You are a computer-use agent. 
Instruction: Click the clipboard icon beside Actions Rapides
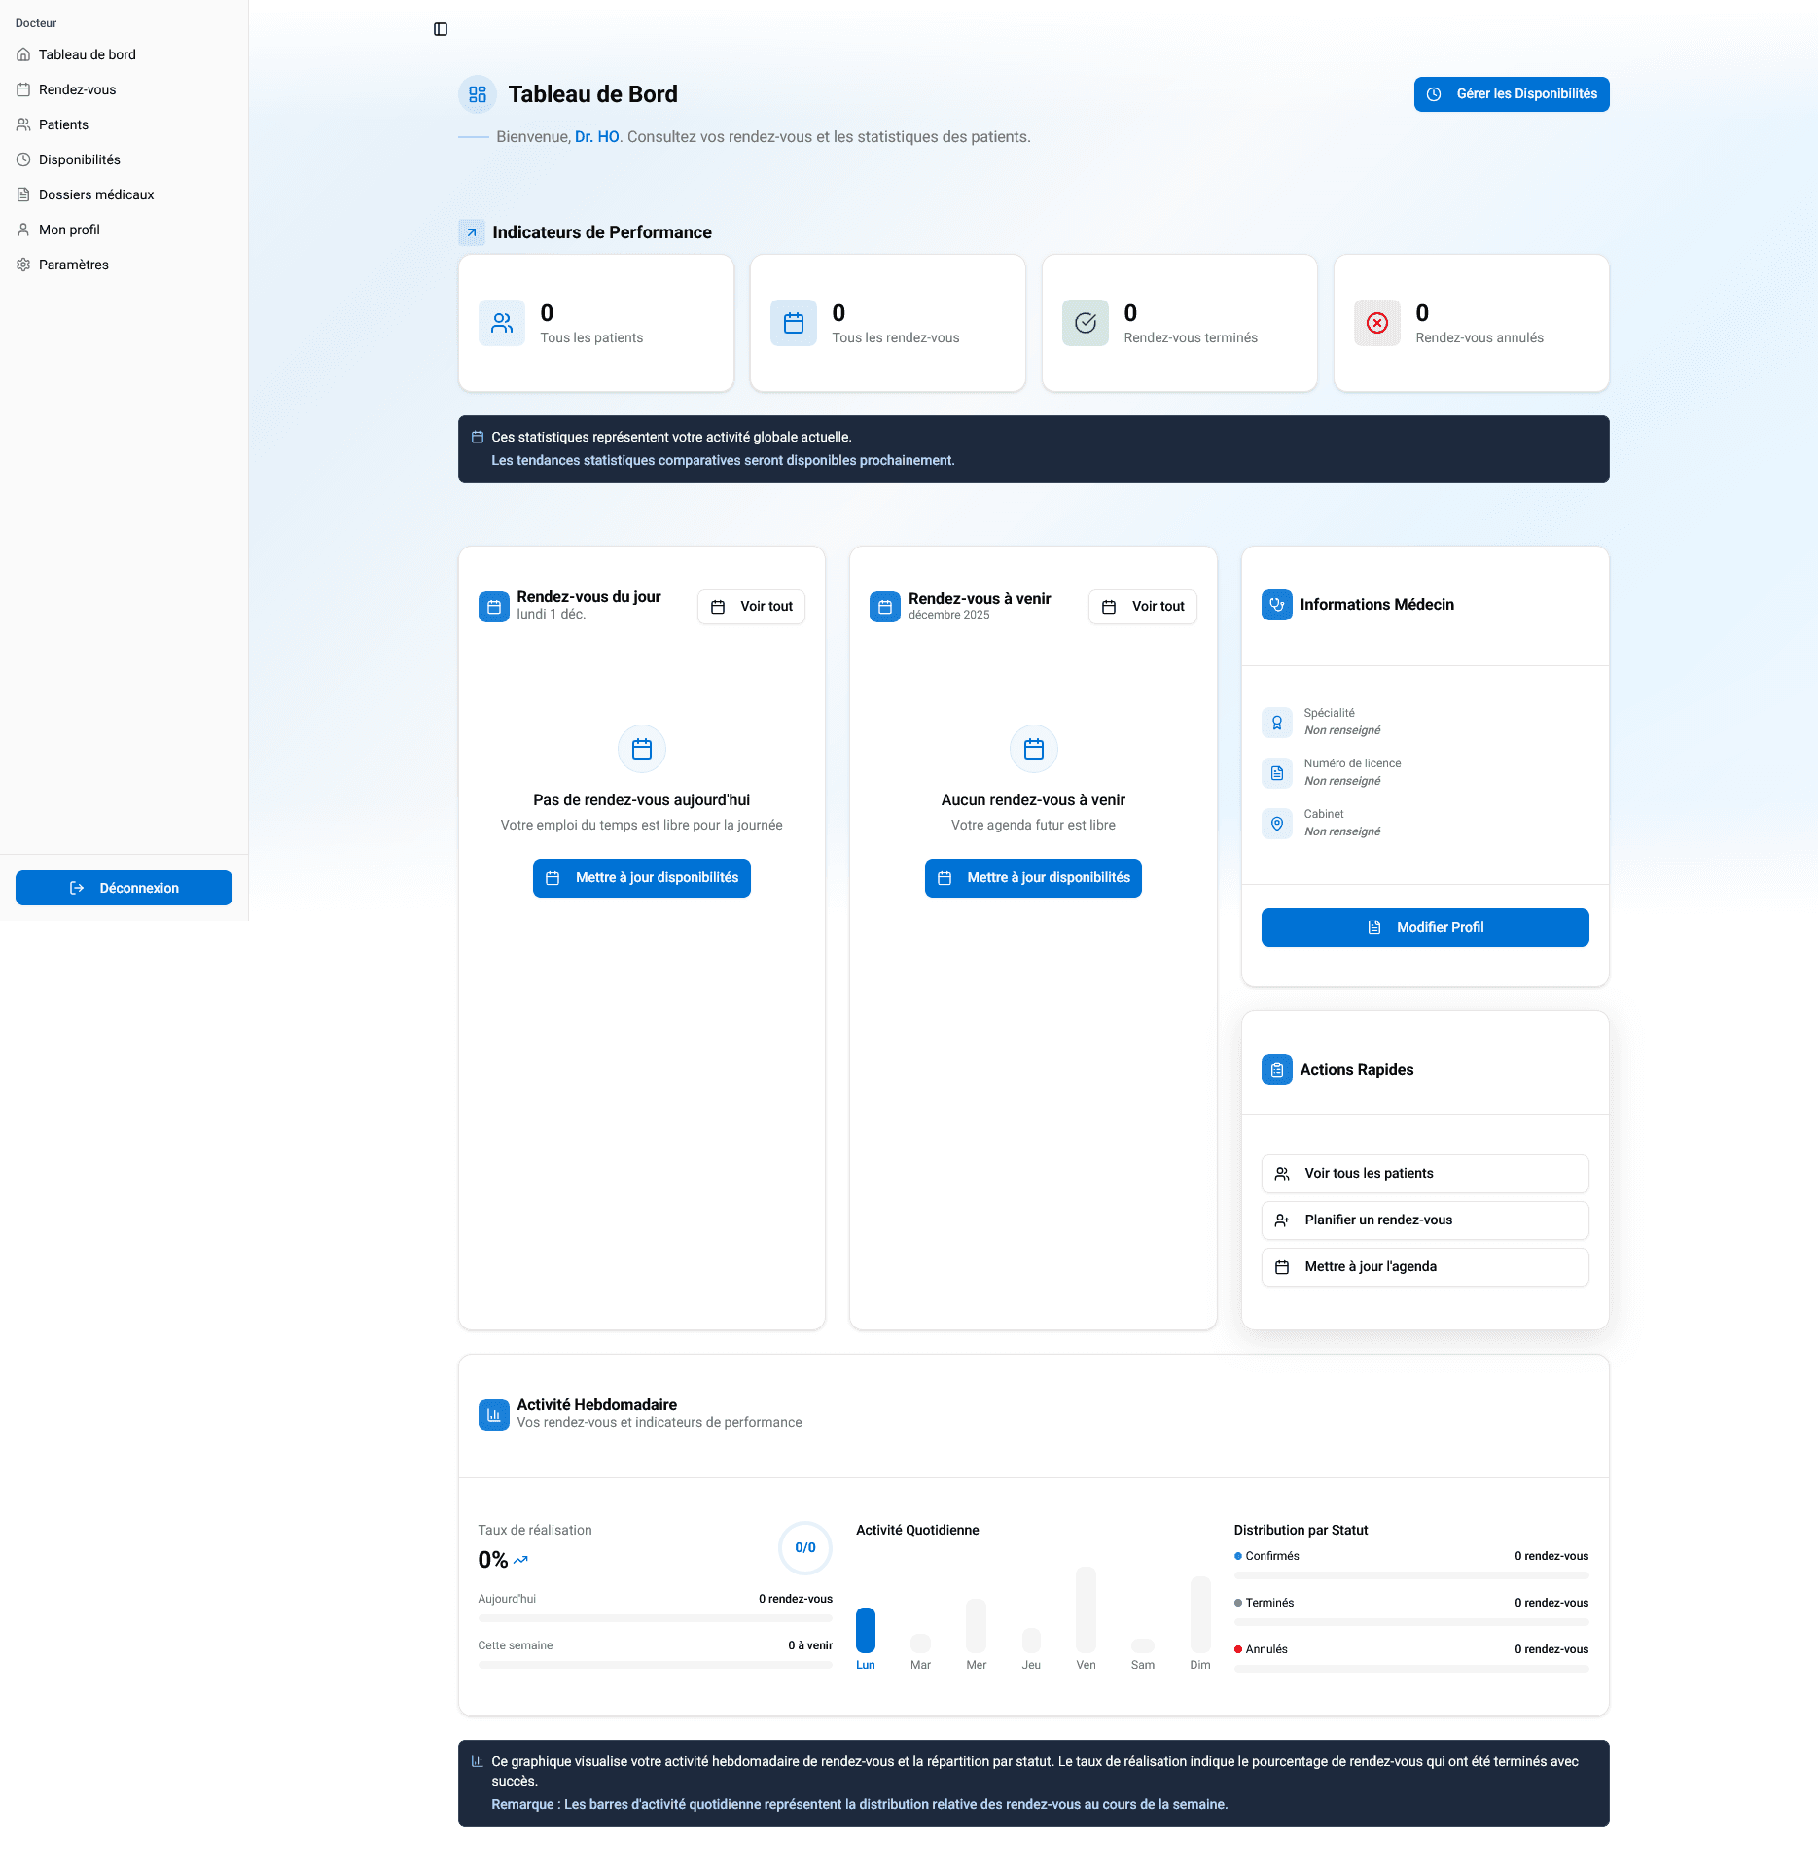coord(1277,1070)
